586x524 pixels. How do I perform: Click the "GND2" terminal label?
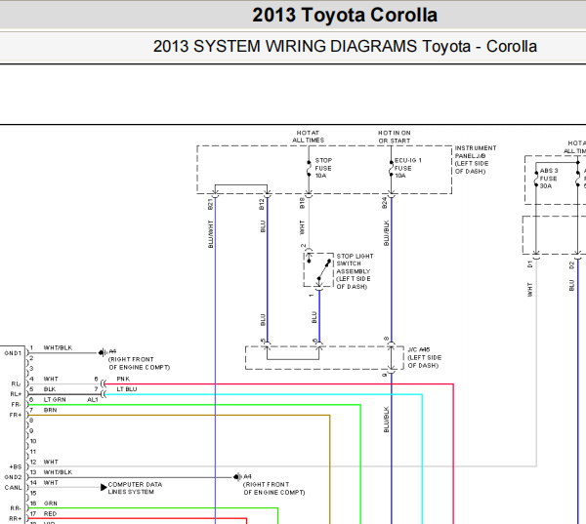click(x=13, y=477)
